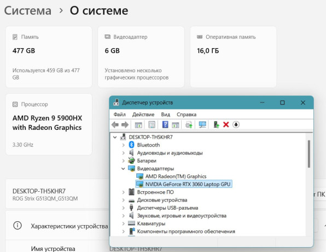Click the Disable device down-arrow icon

point(236,124)
